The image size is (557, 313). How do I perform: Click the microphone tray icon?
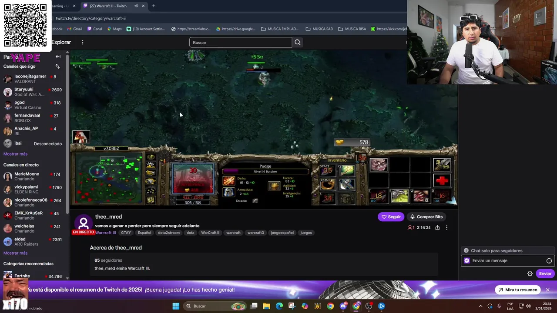(499, 306)
